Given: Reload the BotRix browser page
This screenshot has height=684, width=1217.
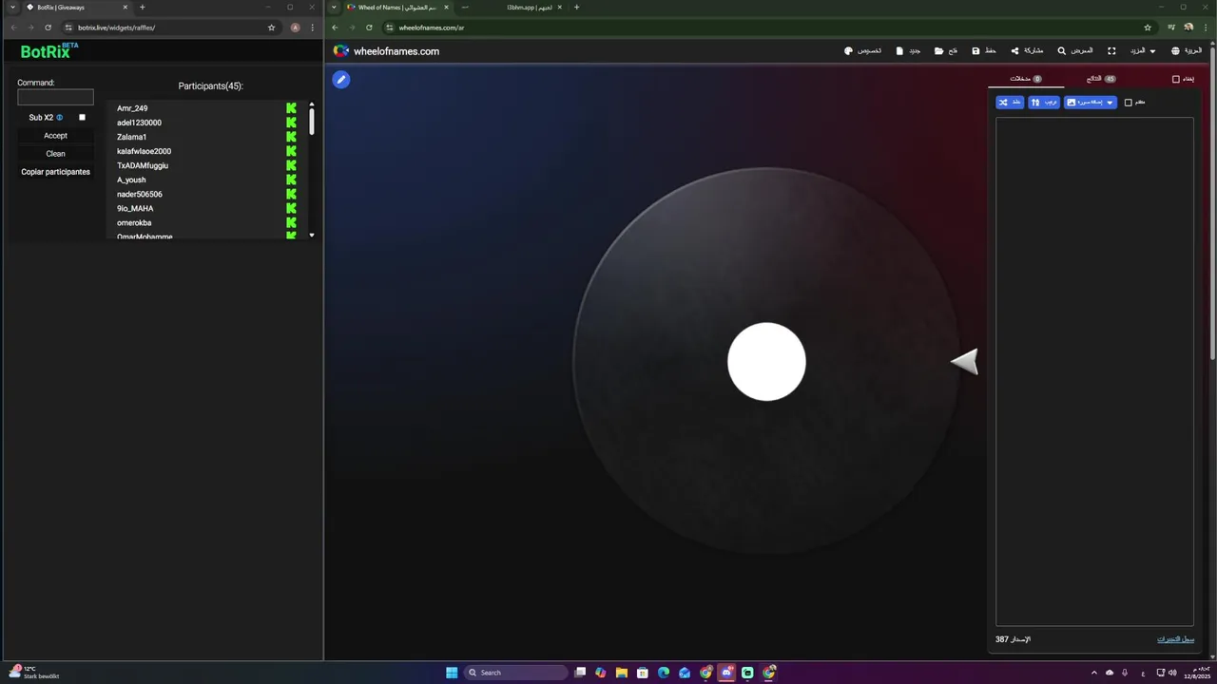Looking at the screenshot, I should [x=48, y=28].
